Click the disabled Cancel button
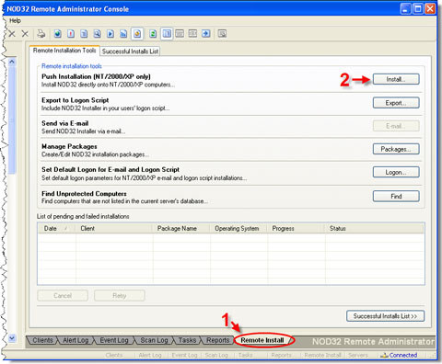The width and height of the screenshot is (442, 364). tap(63, 296)
